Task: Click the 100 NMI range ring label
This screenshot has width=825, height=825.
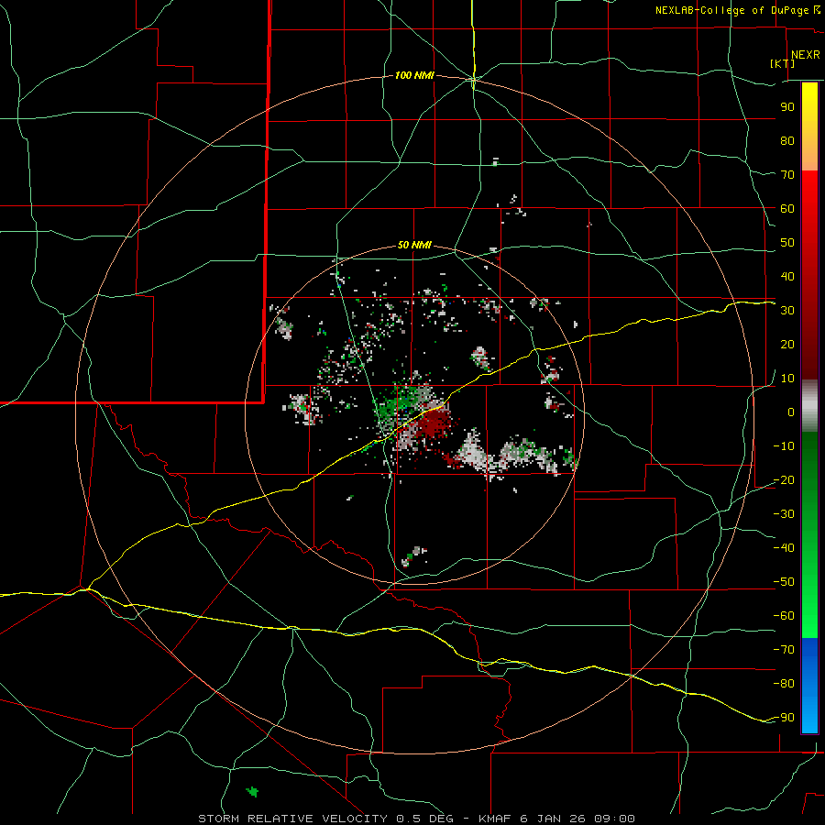Action: click(x=414, y=75)
